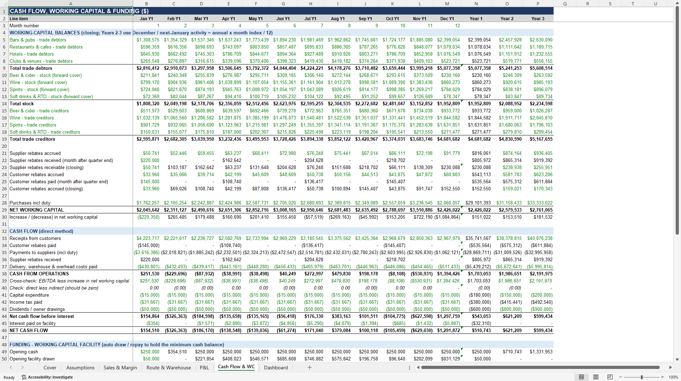Select 'Opening facility drawn' label cell
Screen dimensions: 681x381
pyautogui.click(x=71, y=359)
